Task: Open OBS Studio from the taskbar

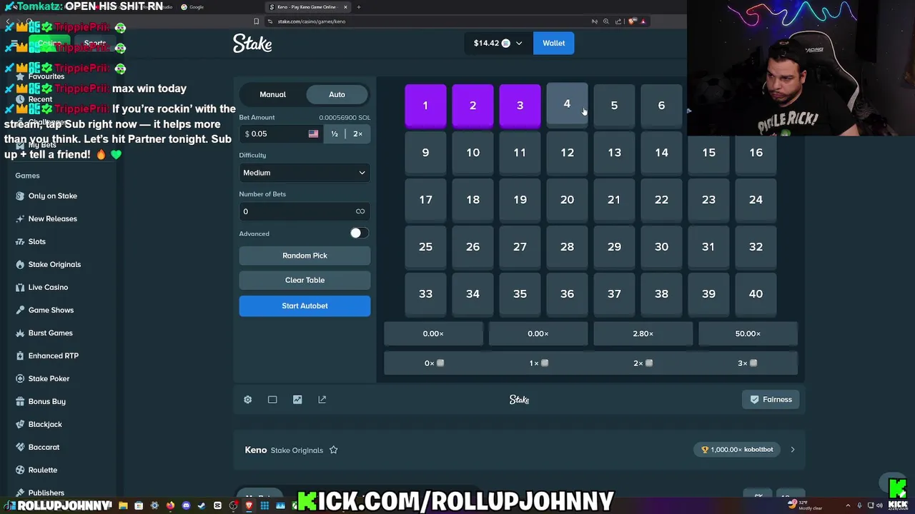Action: pos(233,505)
